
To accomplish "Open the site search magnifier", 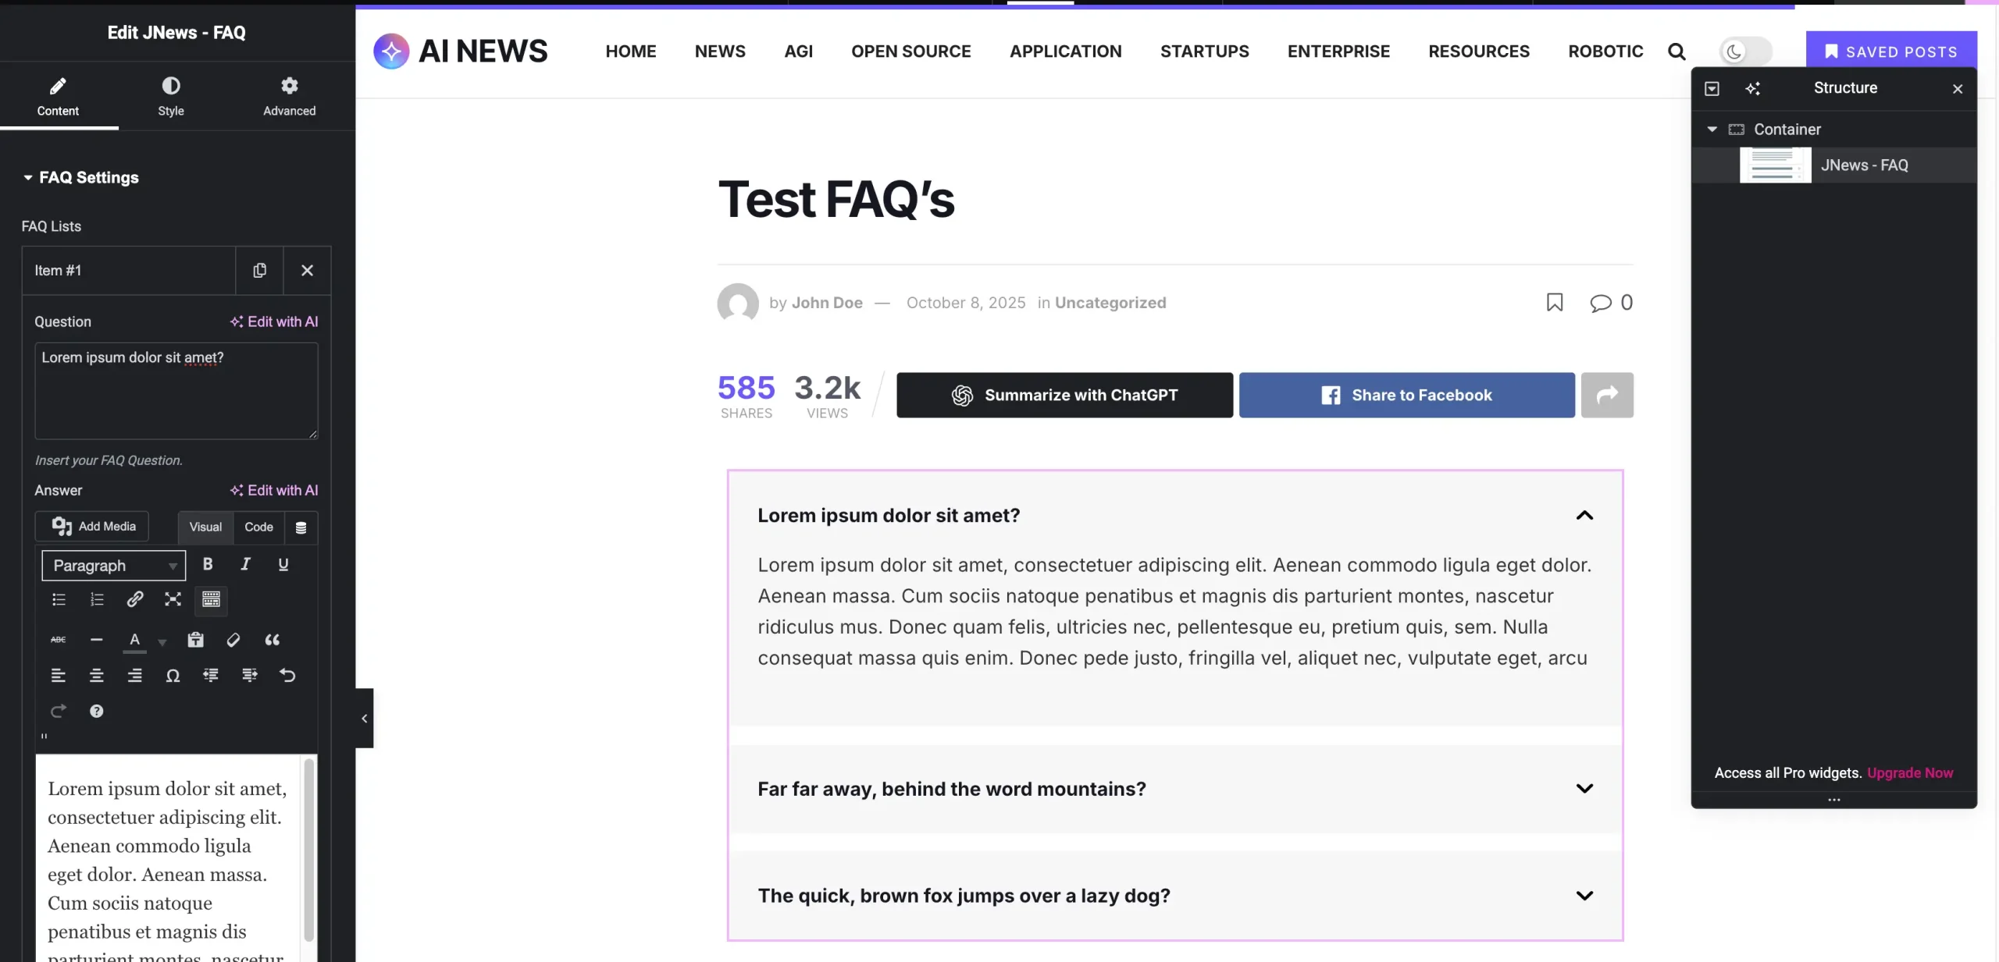I will pyautogui.click(x=1676, y=51).
